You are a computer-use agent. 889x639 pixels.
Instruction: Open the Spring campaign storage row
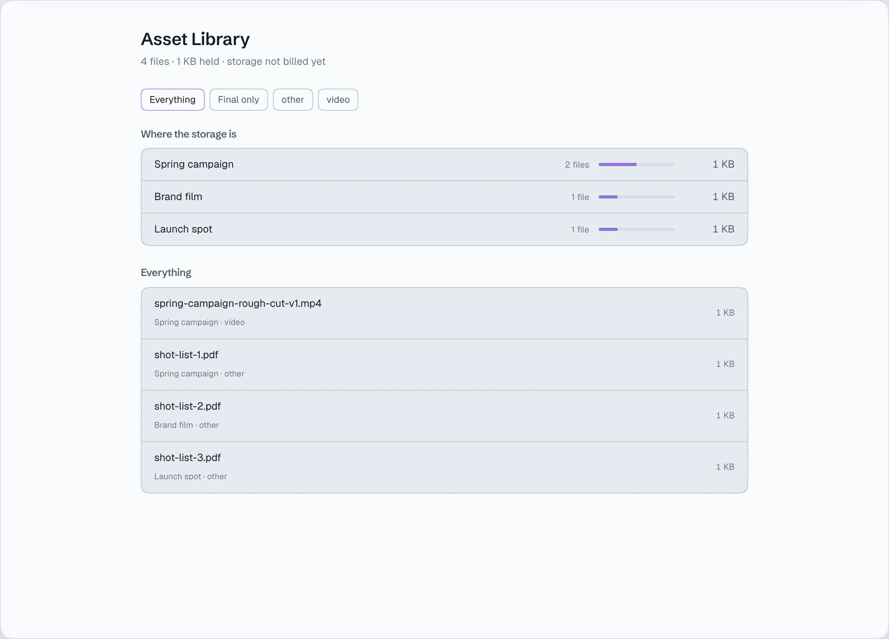[444, 164]
